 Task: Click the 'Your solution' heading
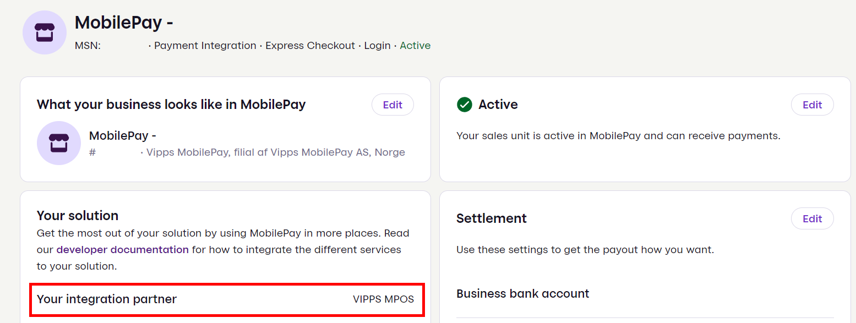tap(78, 215)
